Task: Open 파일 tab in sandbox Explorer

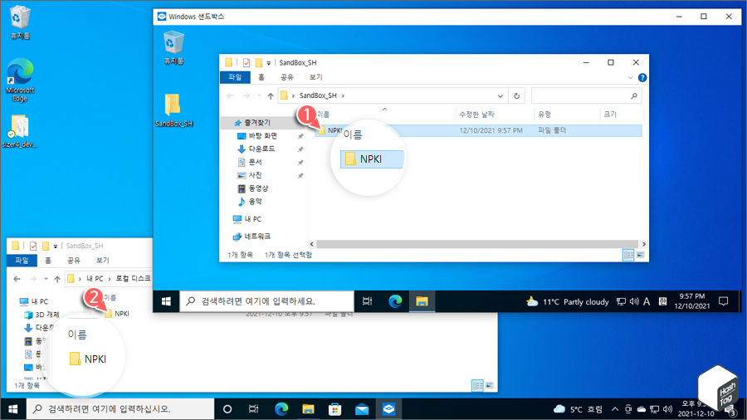Action: [x=235, y=77]
